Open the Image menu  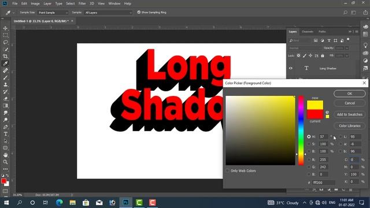[35, 3]
